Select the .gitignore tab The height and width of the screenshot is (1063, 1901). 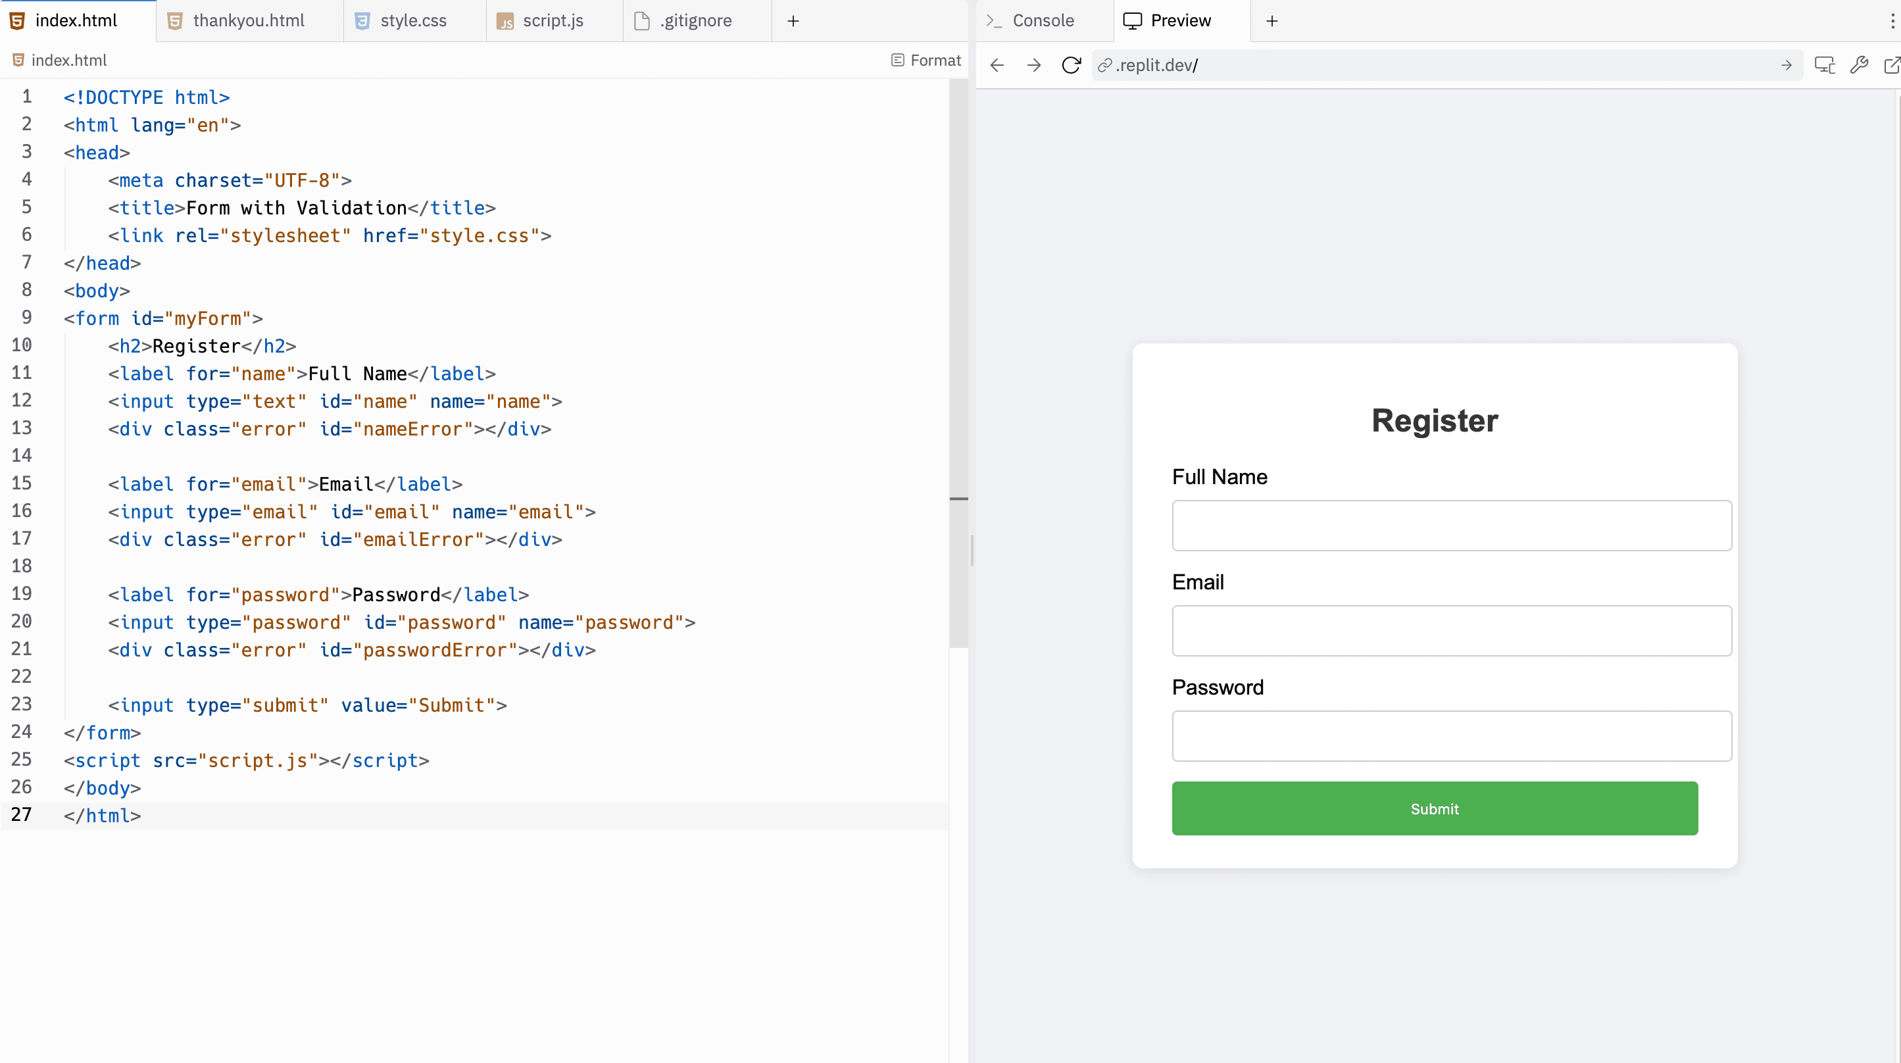click(696, 20)
